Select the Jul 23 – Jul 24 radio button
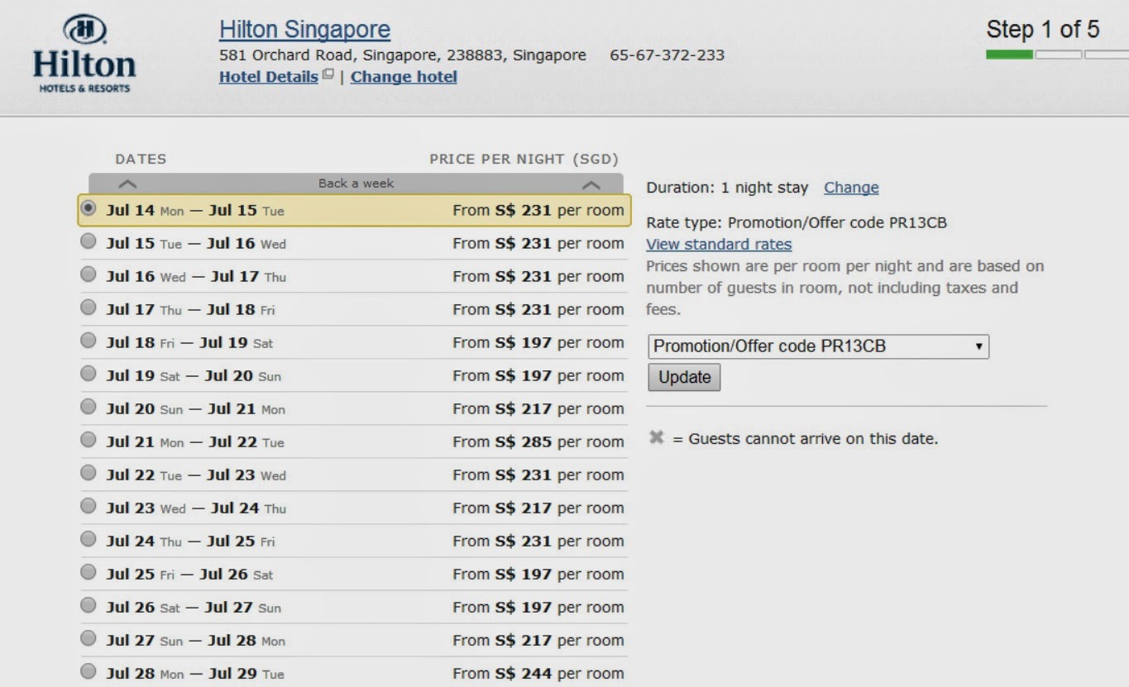1129x687 pixels. (89, 506)
